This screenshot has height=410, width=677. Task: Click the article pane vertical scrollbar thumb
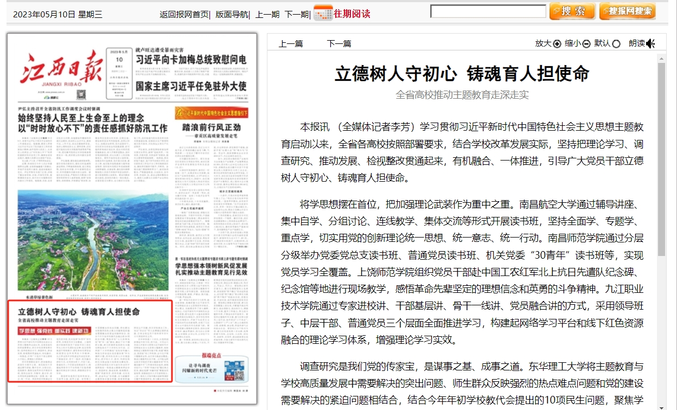662,159
